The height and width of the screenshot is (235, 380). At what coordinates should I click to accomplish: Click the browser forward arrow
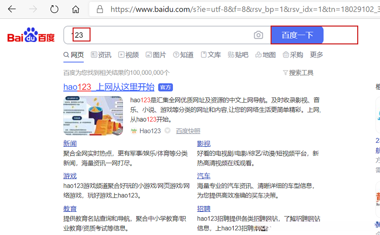(33, 9)
